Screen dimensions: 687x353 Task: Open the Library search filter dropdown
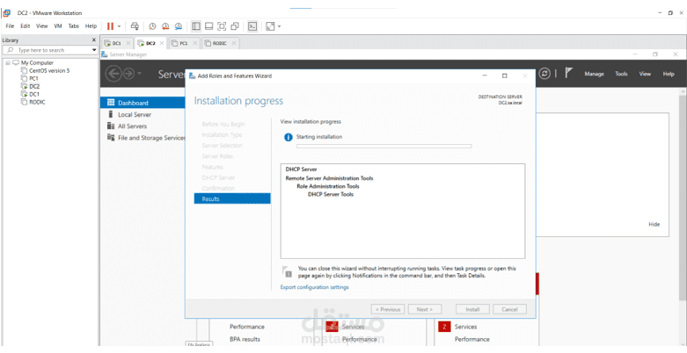click(x=94, y=50)
